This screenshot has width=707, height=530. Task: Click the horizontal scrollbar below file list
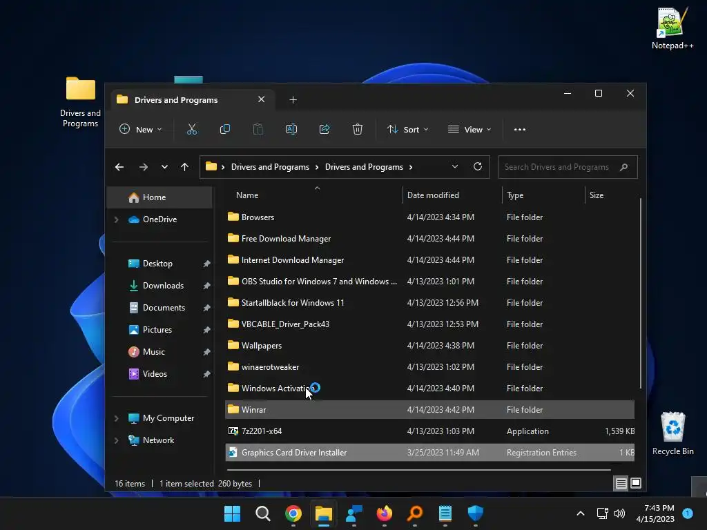tap(419, 470)
